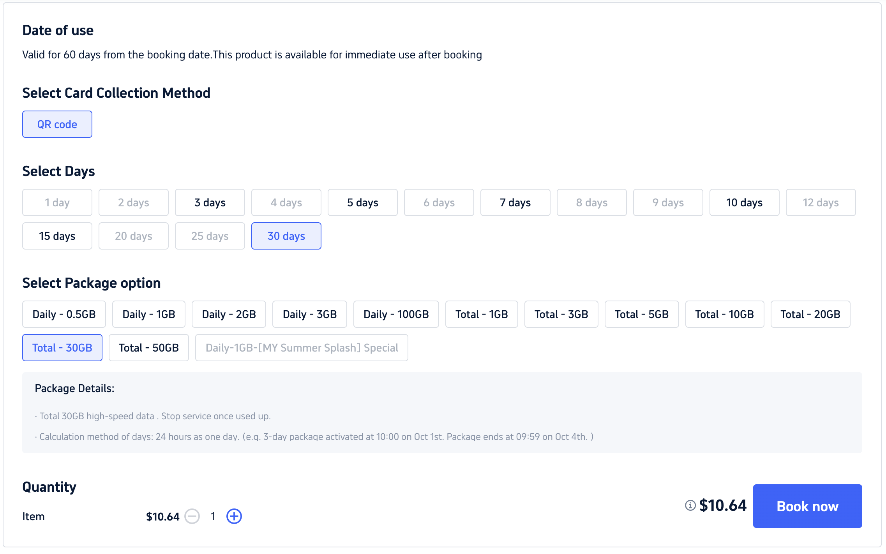Pick the 7 days duration
This screenshot has width=886, height=554.
point(515,202)
